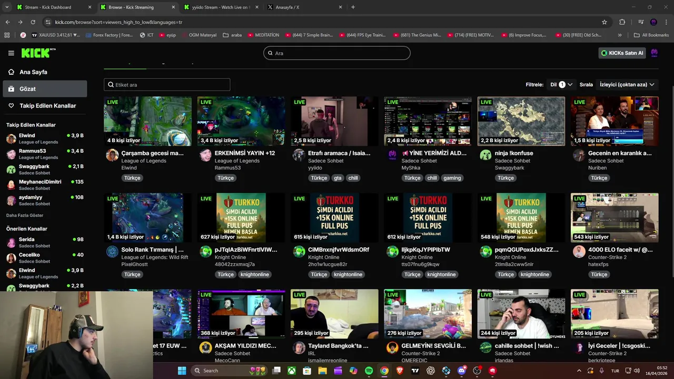Open Takip Edilen Kanallar menu item
674x379 pixels.
tap(45, 106)
